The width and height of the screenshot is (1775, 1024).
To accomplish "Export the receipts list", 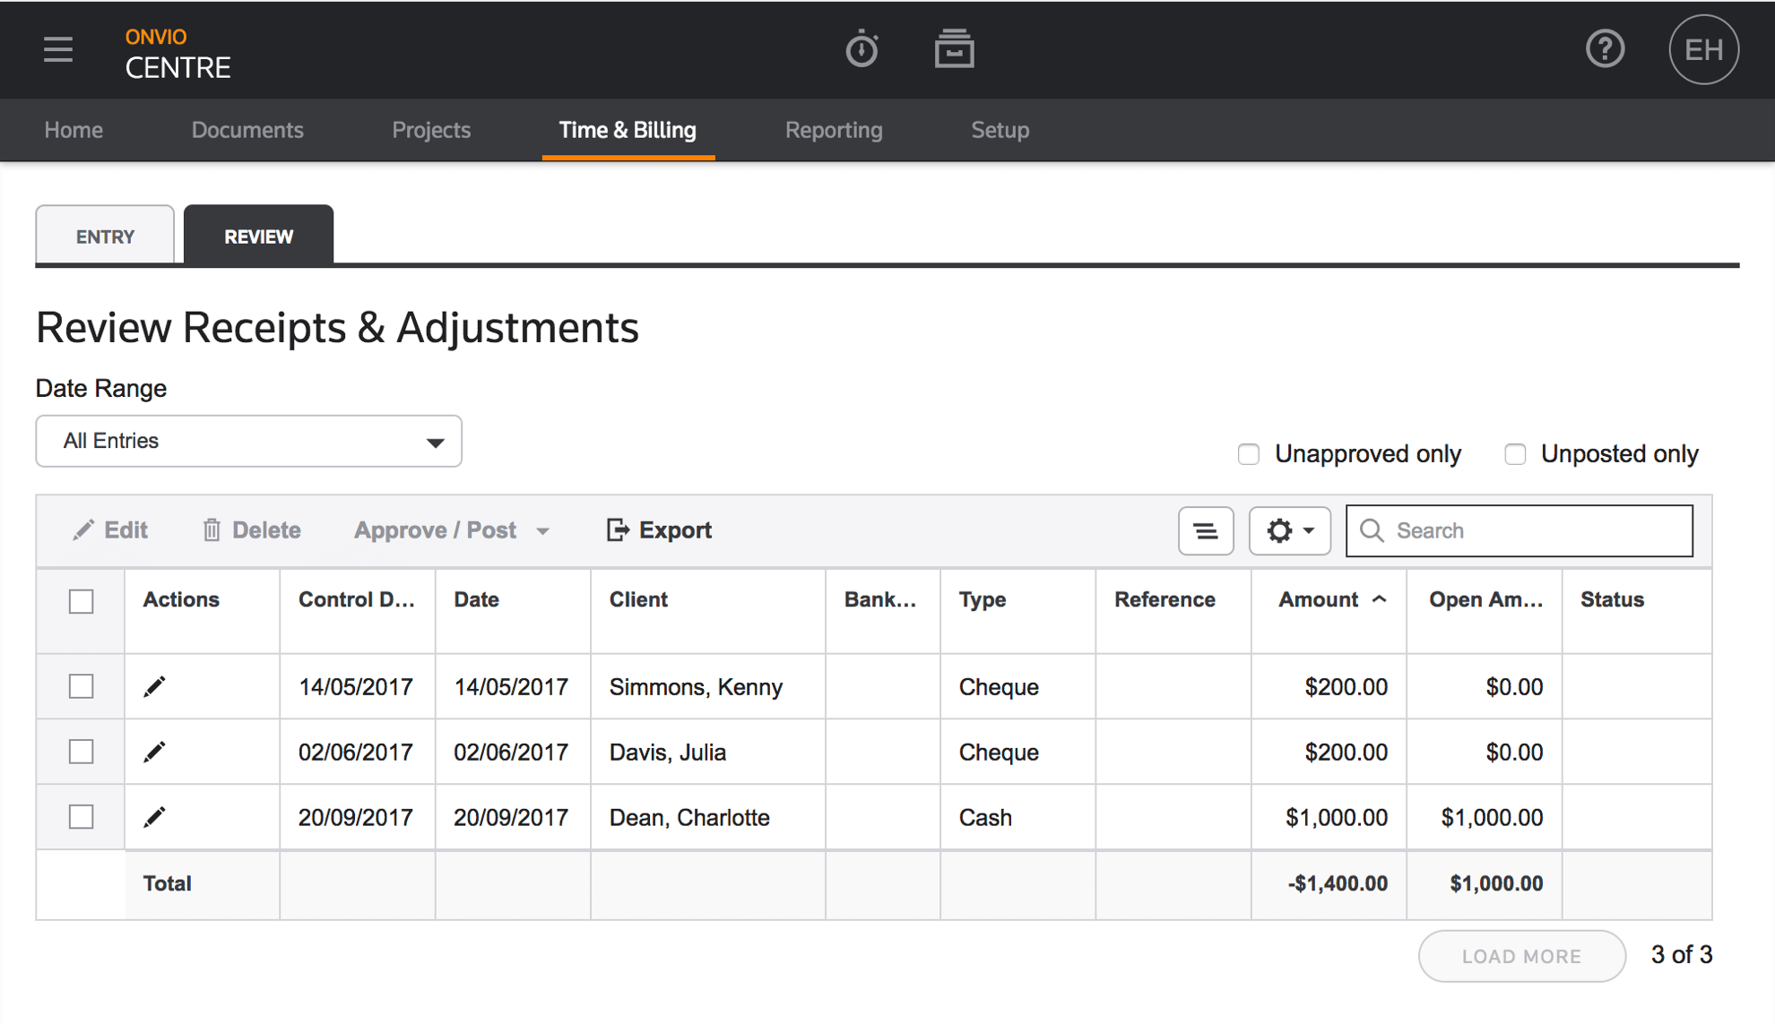I will 659,530.
